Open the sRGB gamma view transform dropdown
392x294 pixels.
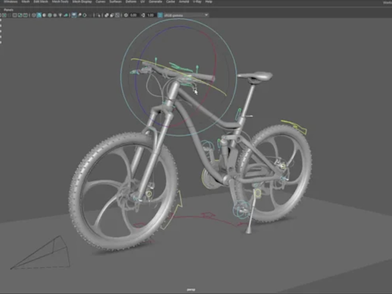(186, 15)
